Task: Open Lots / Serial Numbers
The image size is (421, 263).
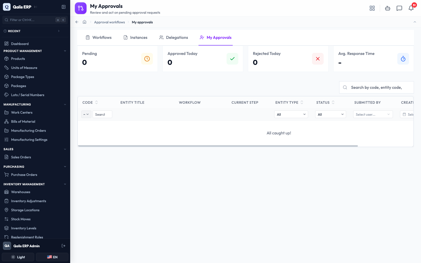Action: click(35, 95)
